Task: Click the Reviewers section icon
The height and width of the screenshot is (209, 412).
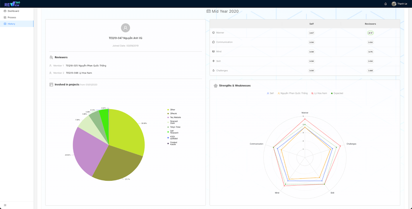Action: pos(51,57)
